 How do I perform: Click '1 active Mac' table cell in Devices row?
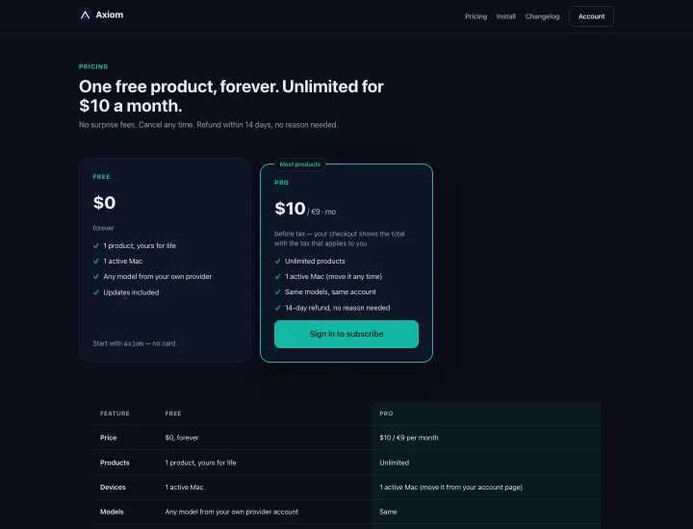(x=184, y=487)
